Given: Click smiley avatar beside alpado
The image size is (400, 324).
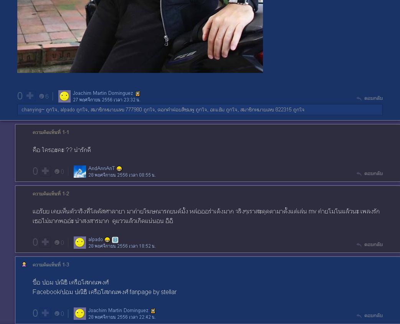Looking at the screenshot, I should (79, 242).
